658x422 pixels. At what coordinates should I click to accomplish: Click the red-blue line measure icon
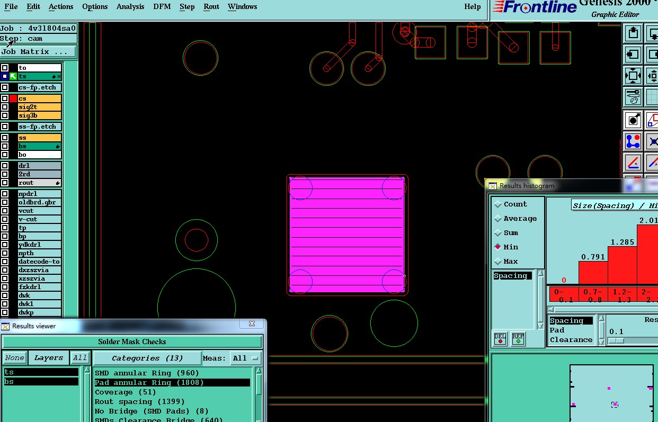tap(633, 163)
